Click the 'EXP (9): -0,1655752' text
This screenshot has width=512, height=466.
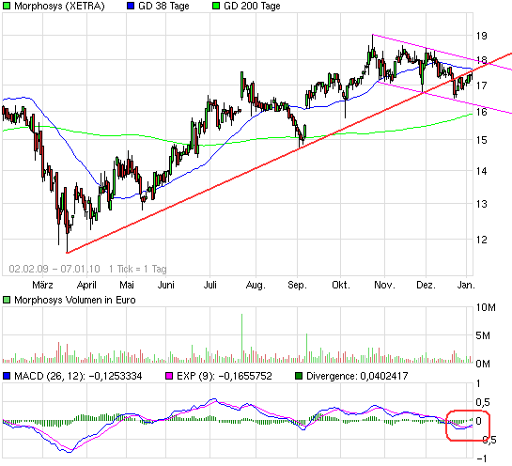[x=225, y=376]
